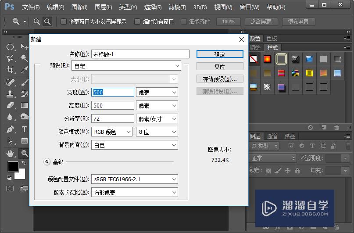354x233 pixels.
Task: Reset default foreground and background colors
Action: click(x=9, y=178)
